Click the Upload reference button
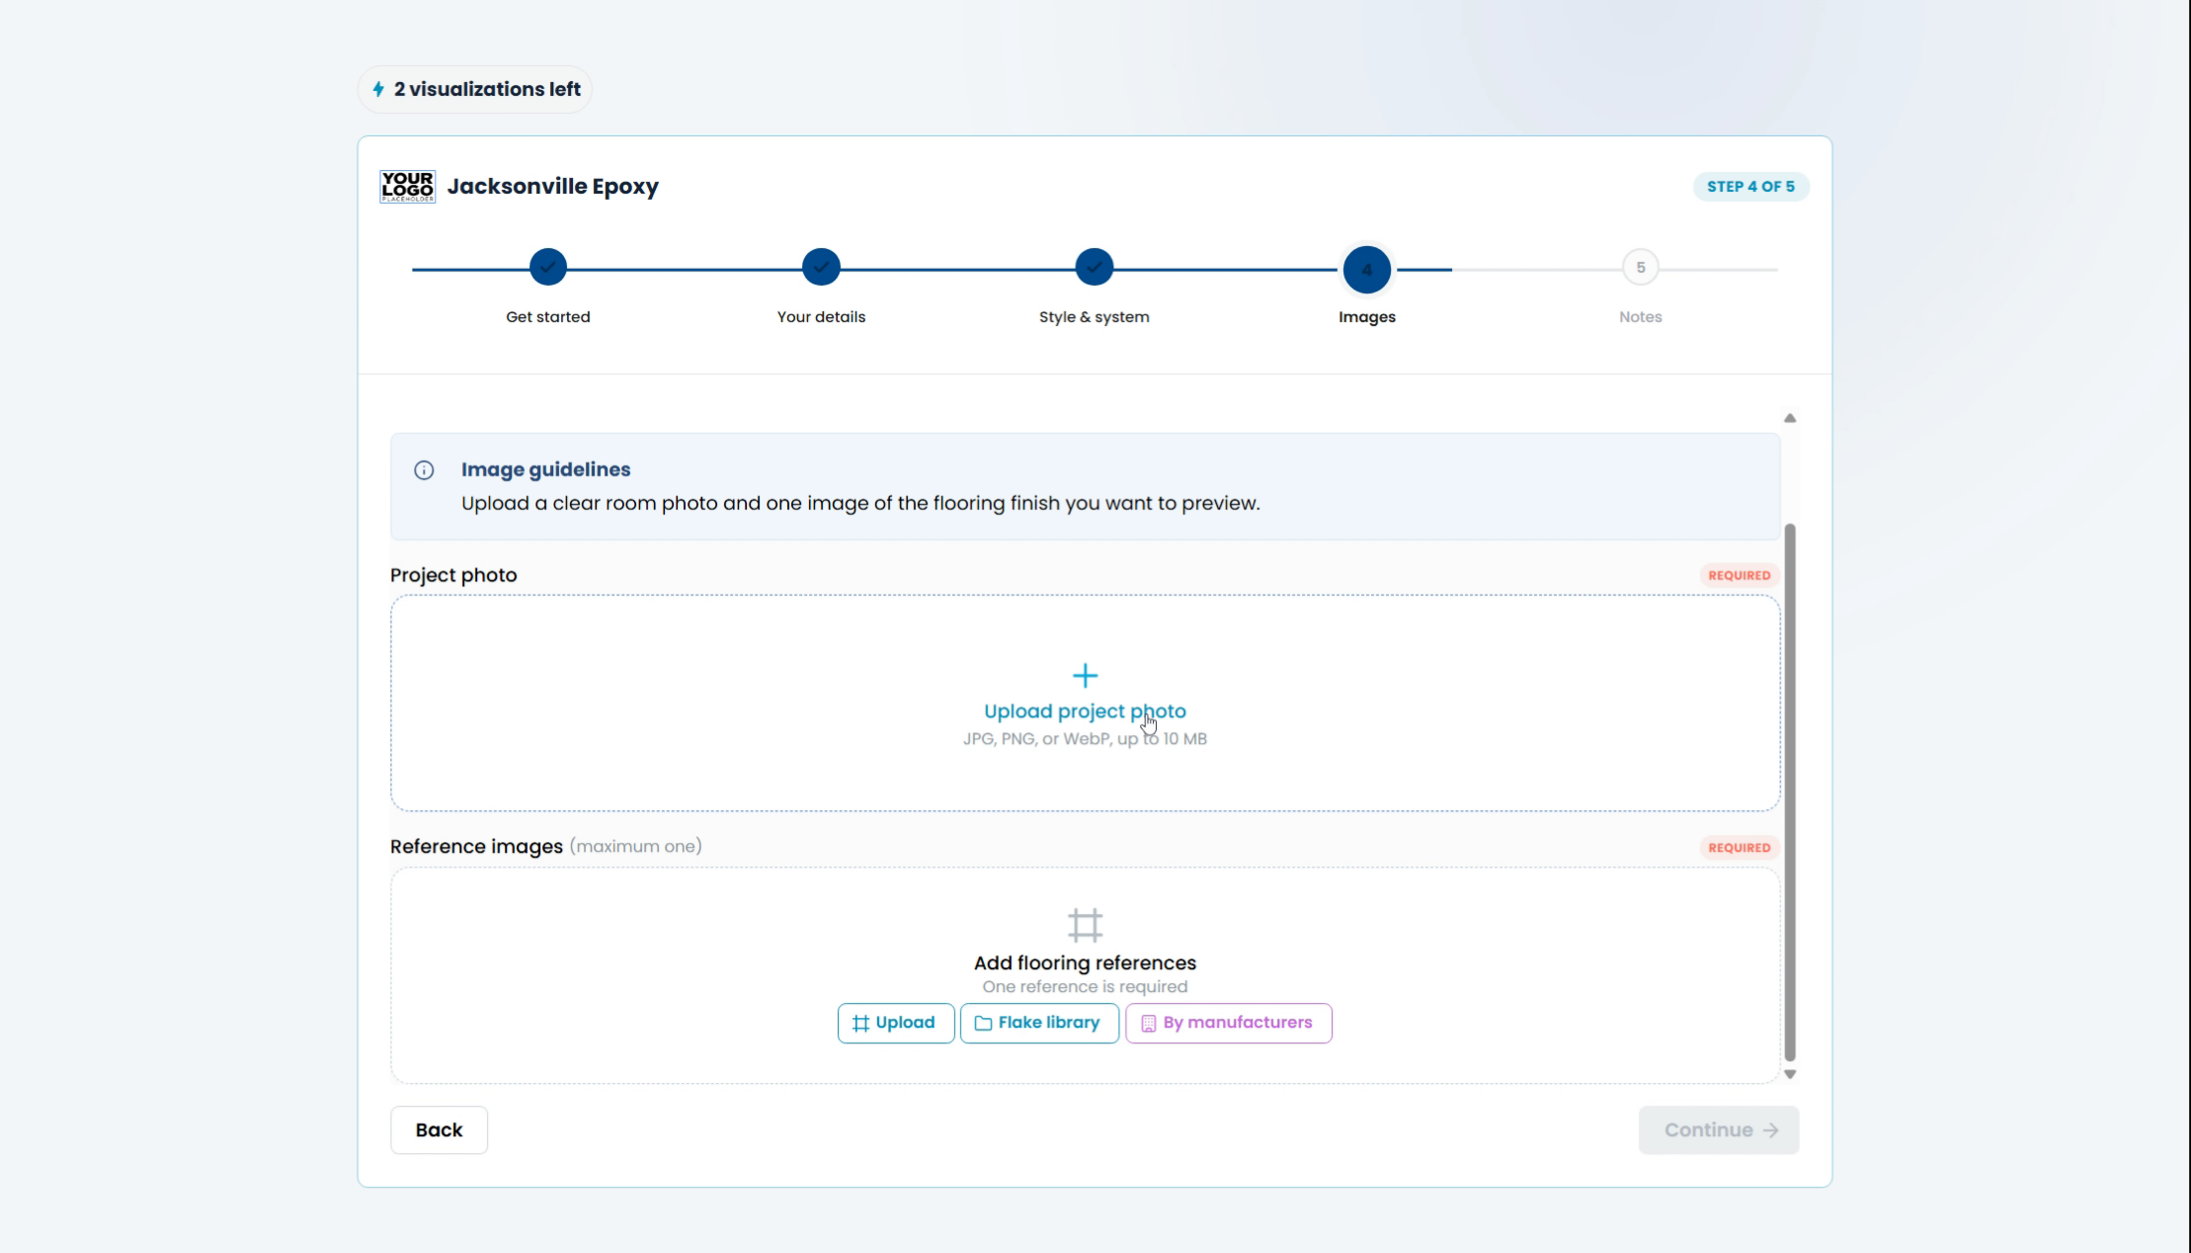2191x1253 pixels. 896,1023
